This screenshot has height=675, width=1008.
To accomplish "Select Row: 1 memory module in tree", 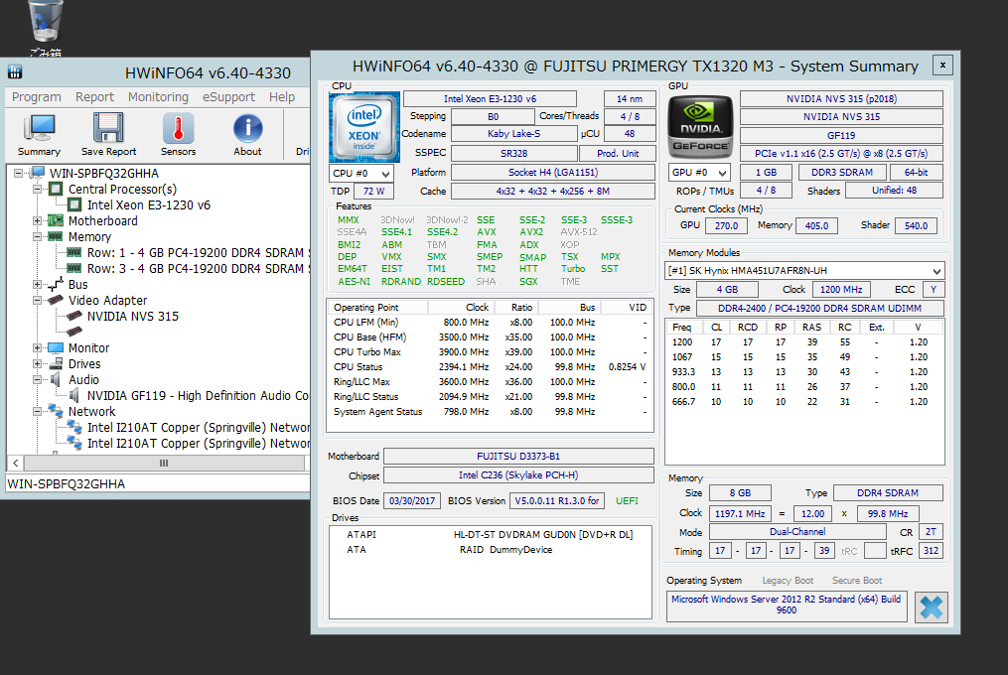I will 199,253.
